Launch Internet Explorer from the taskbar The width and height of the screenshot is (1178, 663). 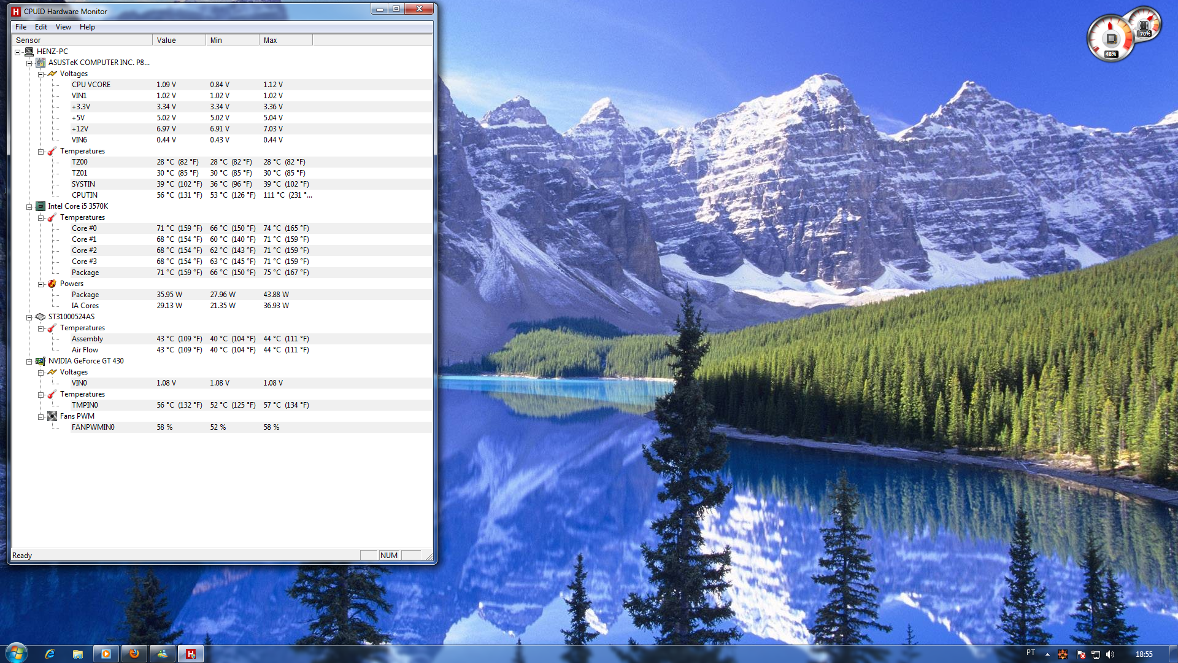click(50, 654)
